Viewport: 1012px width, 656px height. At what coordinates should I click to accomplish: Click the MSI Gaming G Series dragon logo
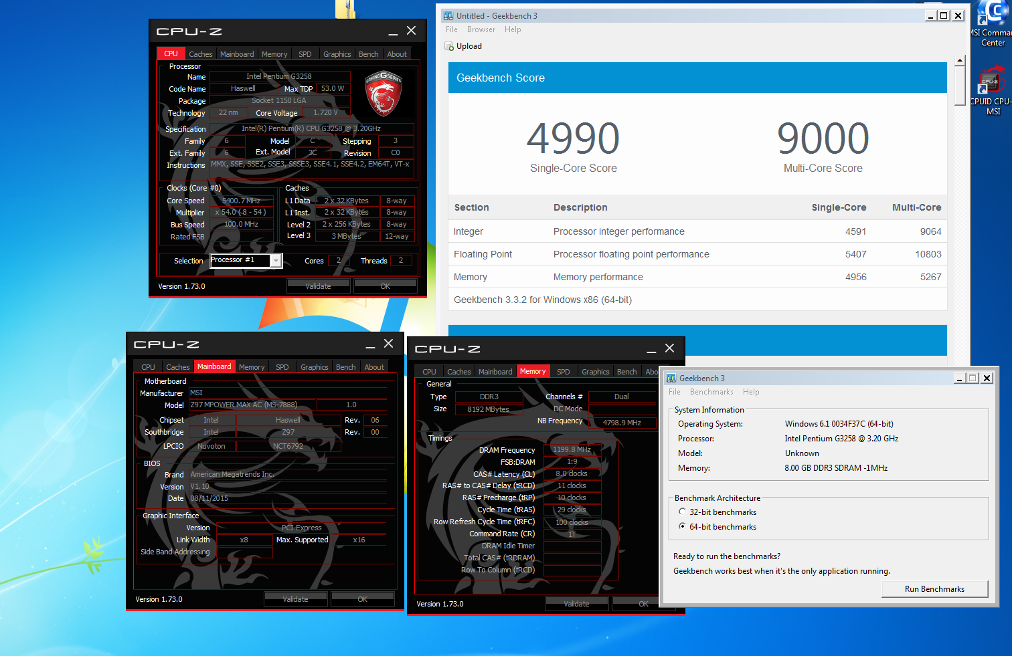pyautogui.click(x=383, y=94)
